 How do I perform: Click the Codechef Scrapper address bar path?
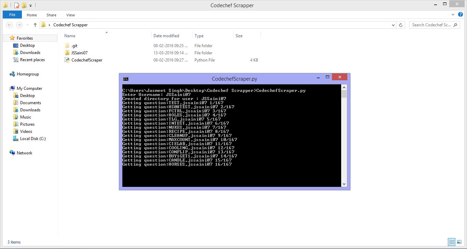(x=70, y=25)
